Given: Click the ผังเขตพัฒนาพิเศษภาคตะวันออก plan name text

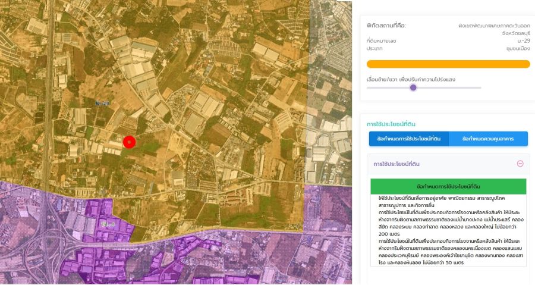Looking at the screenshot, I should [x=494, y=26].
